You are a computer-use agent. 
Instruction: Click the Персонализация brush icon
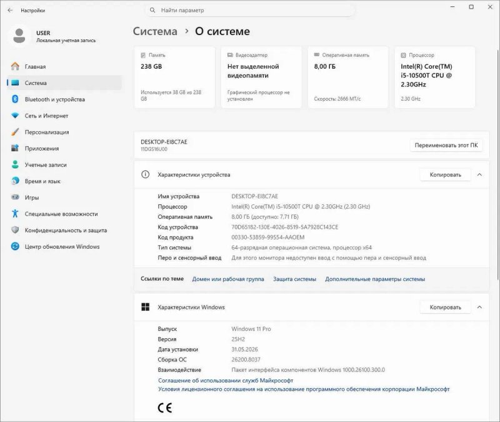point(15,132)
